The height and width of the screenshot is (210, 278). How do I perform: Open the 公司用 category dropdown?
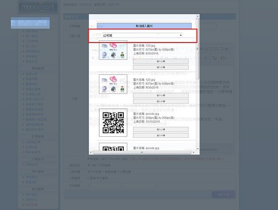(x=142, y=35)
